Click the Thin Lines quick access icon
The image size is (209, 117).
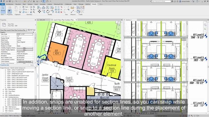[x=44, y=1]
